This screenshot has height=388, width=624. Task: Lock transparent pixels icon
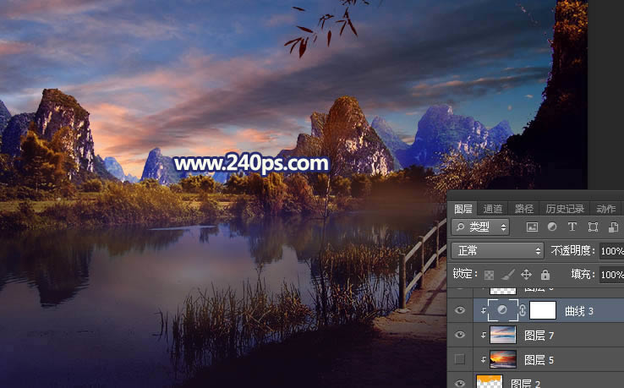[x=488, y=275]
